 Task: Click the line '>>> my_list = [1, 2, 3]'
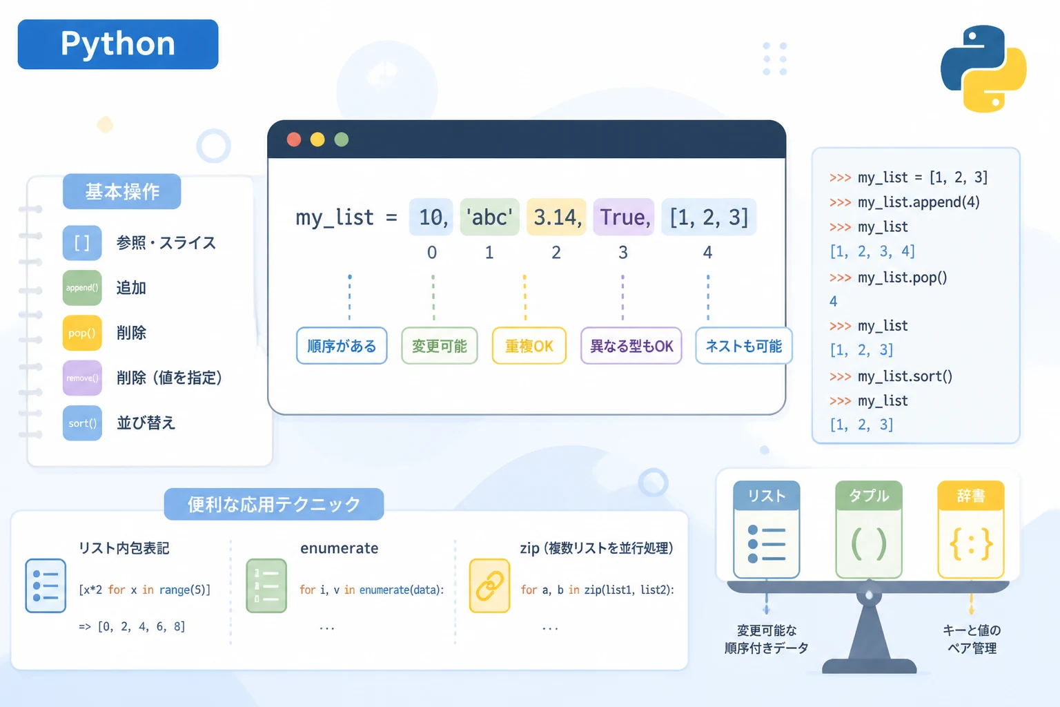(908, 177)
